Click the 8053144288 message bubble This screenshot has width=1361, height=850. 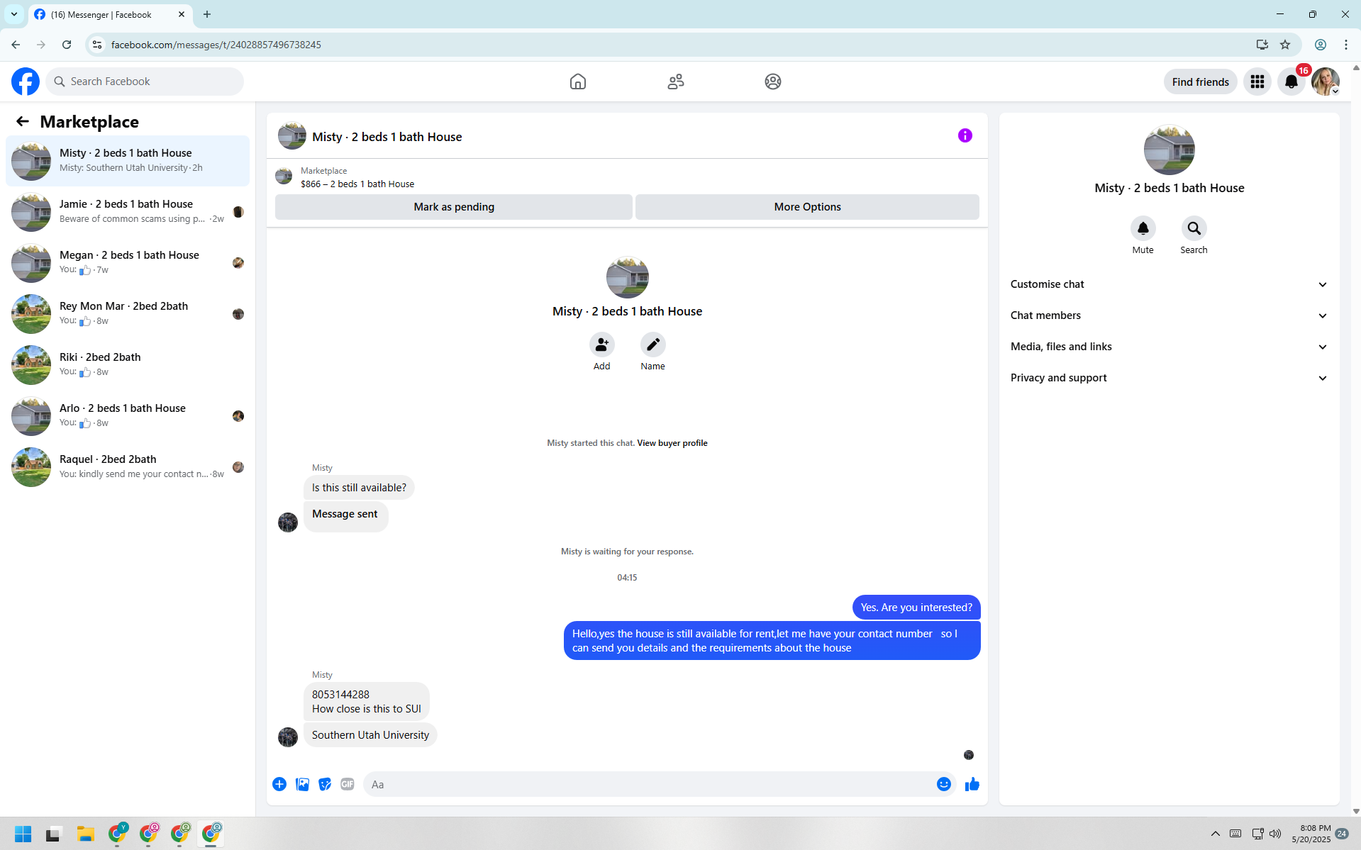[367, 702]
